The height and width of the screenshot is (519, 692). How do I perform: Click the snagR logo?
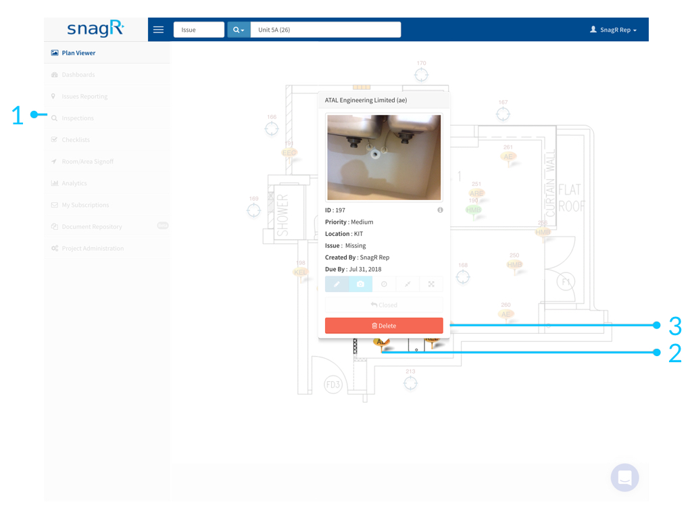point(96,29)
